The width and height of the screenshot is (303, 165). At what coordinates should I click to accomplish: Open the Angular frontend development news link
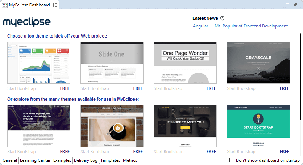pos(241,26)
